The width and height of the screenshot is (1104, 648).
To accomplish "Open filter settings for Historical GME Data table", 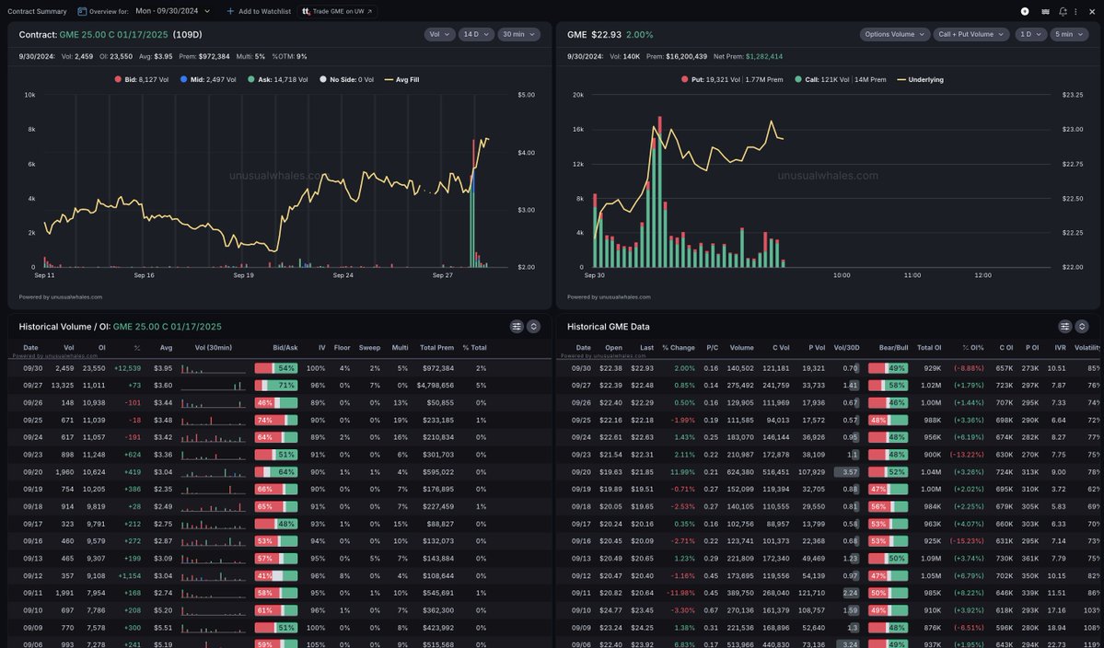I will 1065,326.
